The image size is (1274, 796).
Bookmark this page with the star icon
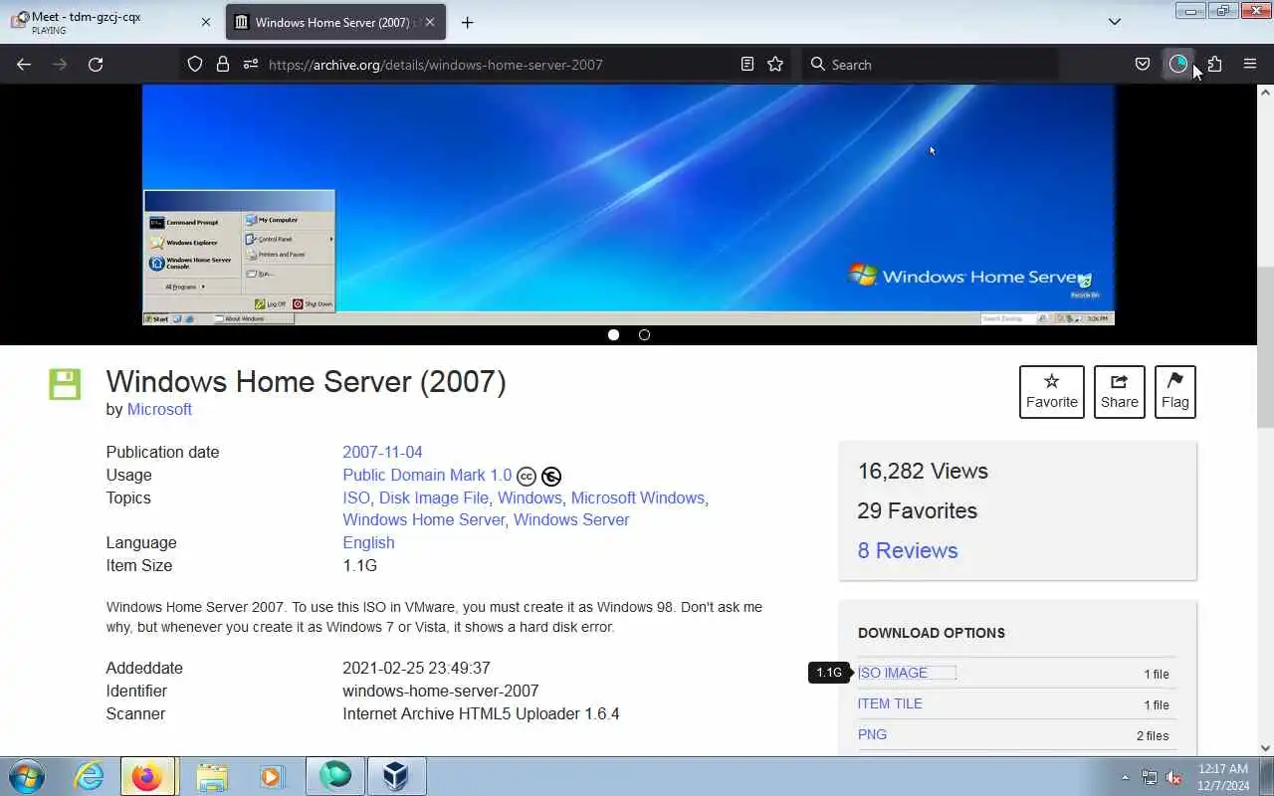click(775, 64)
